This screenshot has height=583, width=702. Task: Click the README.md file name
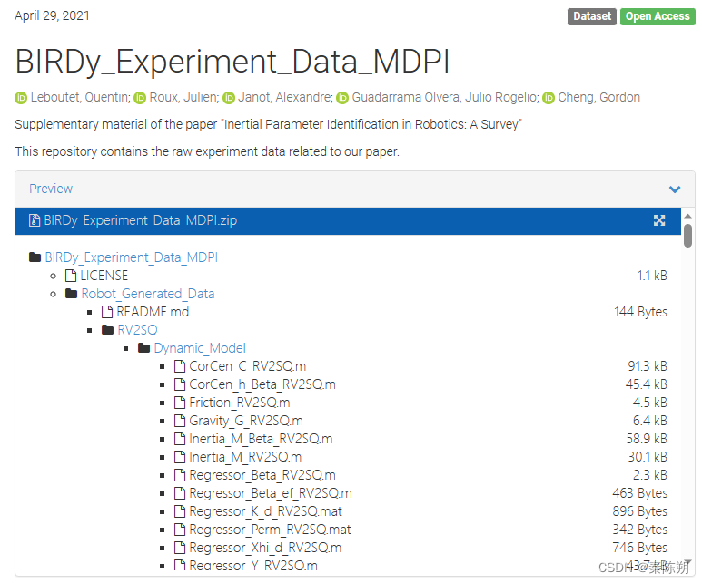[153, 312]
